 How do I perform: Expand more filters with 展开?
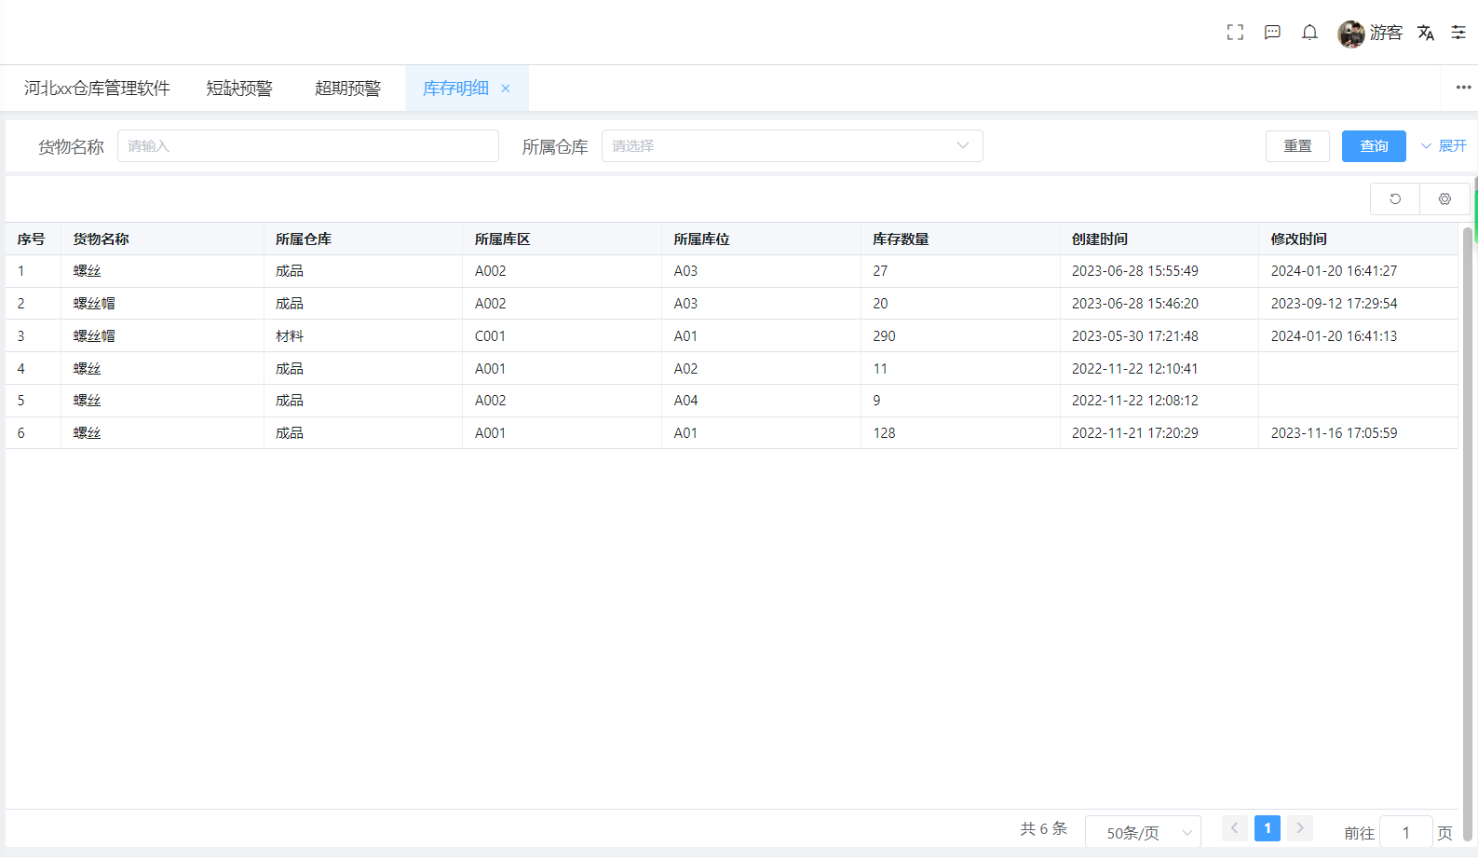1444,146
